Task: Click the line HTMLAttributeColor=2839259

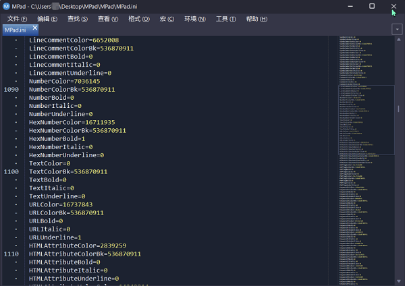Action: (x=78, y=246)
